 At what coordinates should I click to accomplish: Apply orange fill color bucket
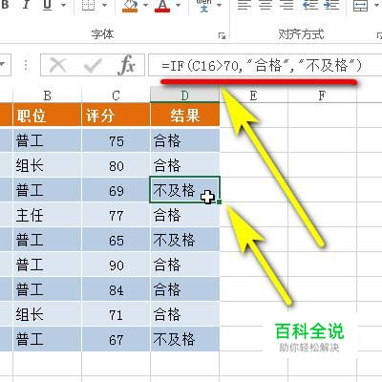tap(130, 5)
